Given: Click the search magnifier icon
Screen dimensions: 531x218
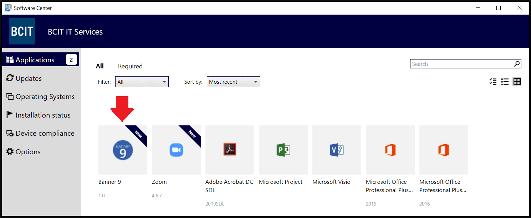Looking at the screenshot, I should (x=517, y=64).
